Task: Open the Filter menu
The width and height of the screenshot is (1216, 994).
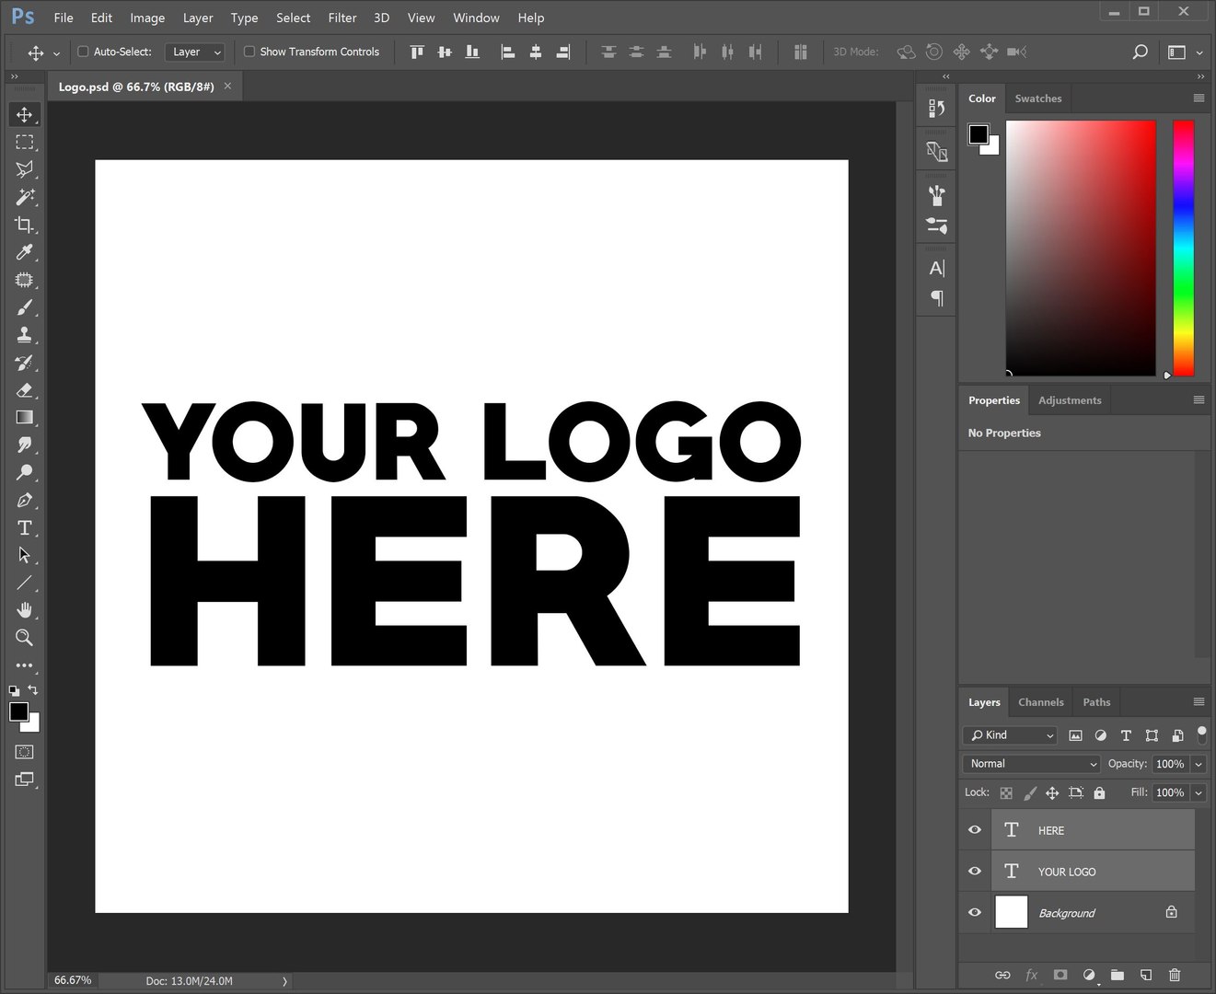Action: click(342, 17)
